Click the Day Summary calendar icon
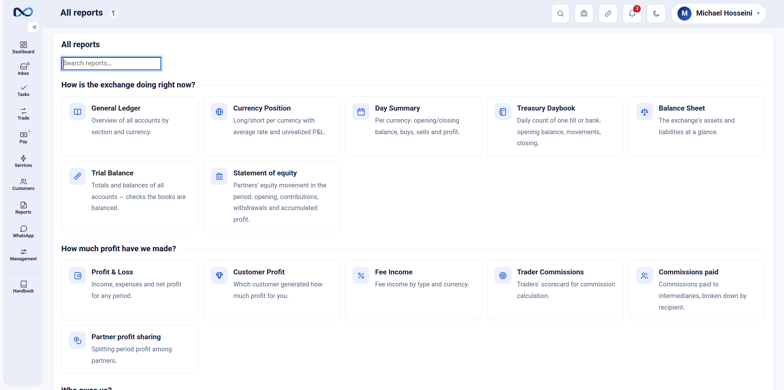 pyautogui.click(x=361, y=112)
